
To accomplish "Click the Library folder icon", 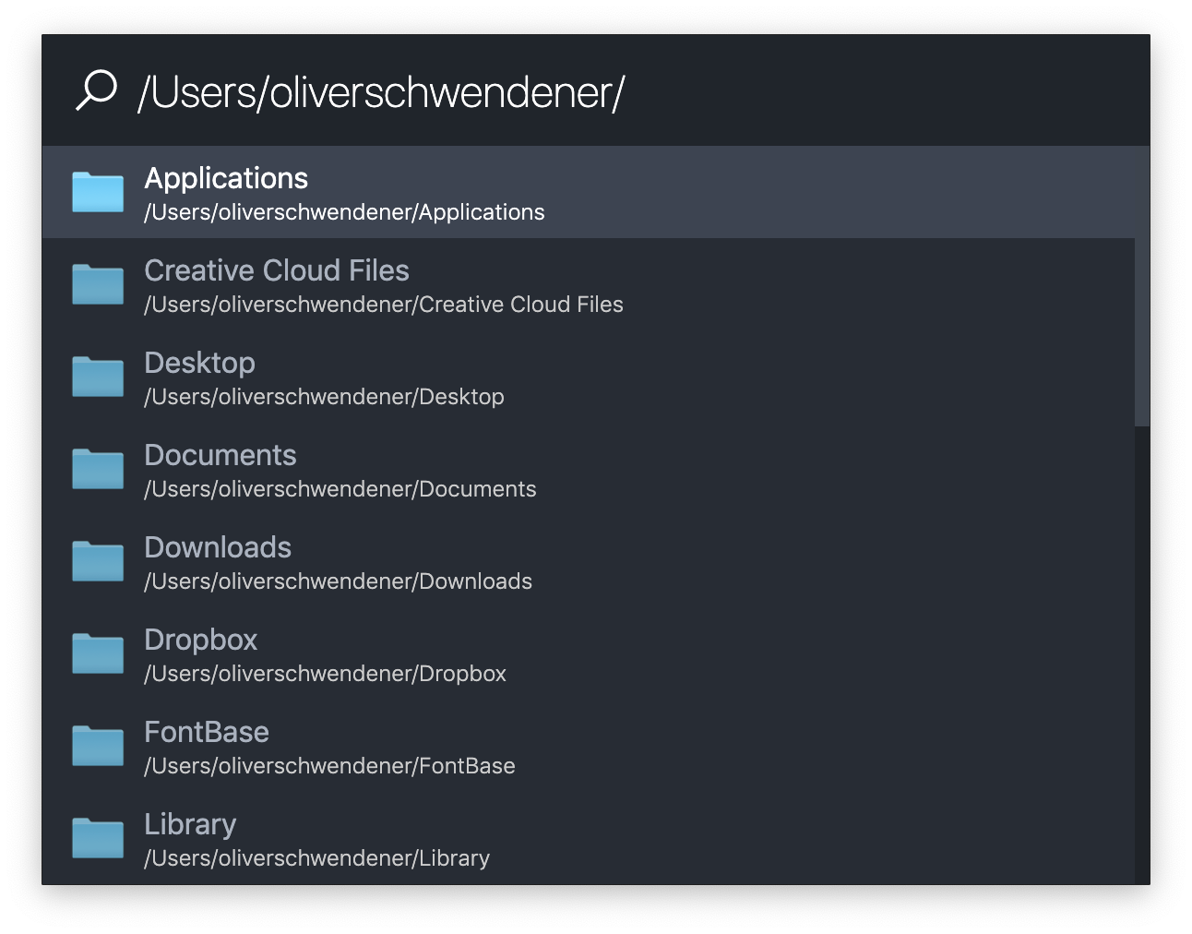I will click(x=98, y=838).
